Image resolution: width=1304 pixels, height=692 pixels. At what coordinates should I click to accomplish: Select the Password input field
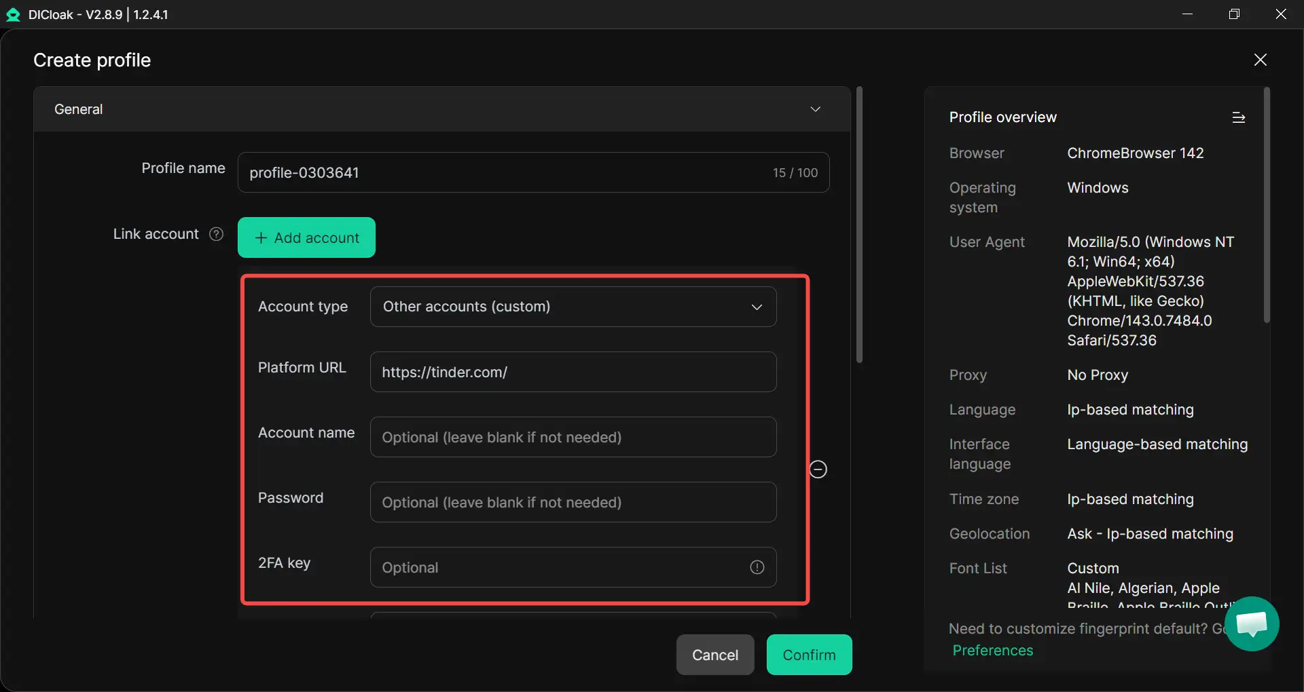pos(573,502)
